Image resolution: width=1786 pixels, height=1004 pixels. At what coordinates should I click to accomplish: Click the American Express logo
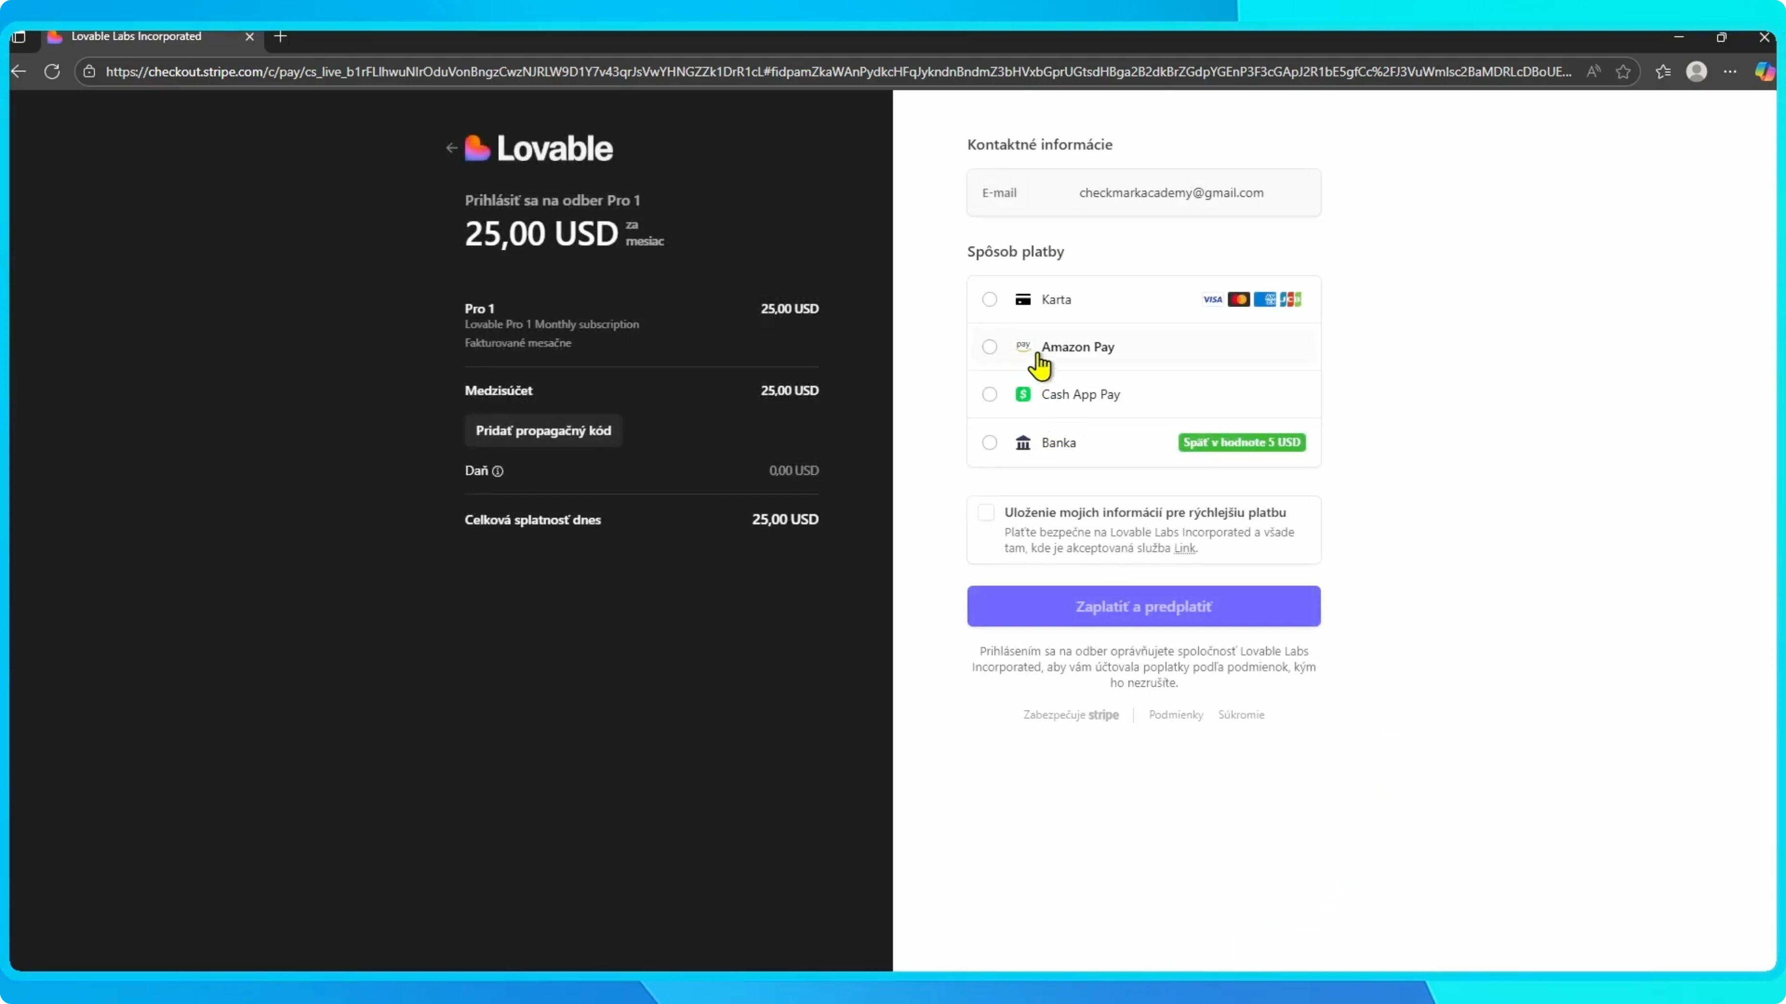(x=1265, y=299)
